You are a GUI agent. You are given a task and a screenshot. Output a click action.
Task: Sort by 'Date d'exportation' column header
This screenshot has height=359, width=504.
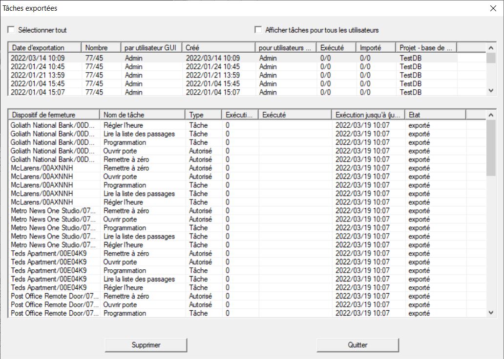pos(45,47)
